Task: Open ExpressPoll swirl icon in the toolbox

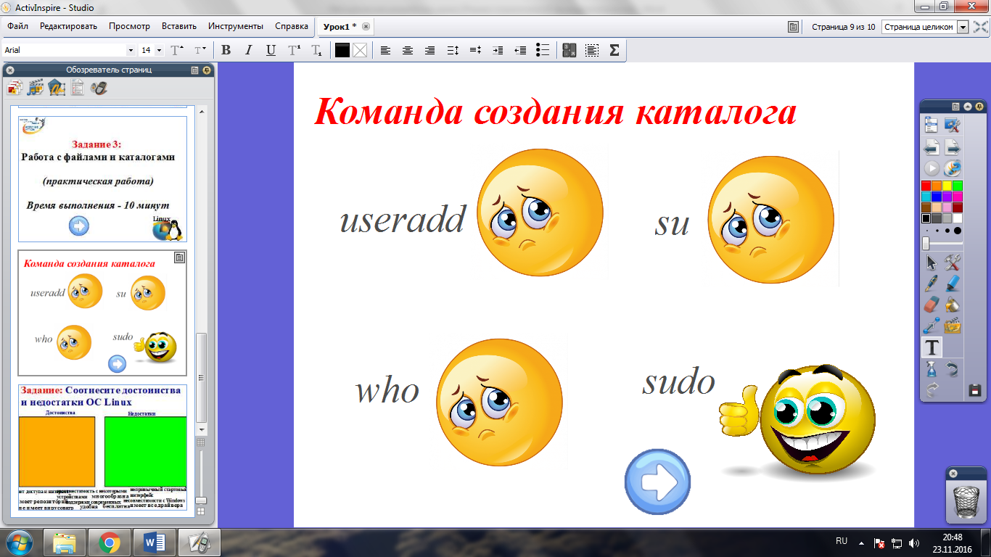Action: click(953, 168)
